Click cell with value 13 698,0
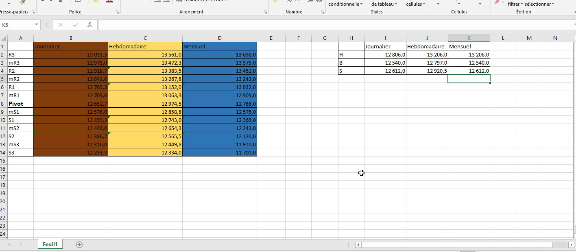The width and height of the screenshot is (576, 252). click(220, 54)
